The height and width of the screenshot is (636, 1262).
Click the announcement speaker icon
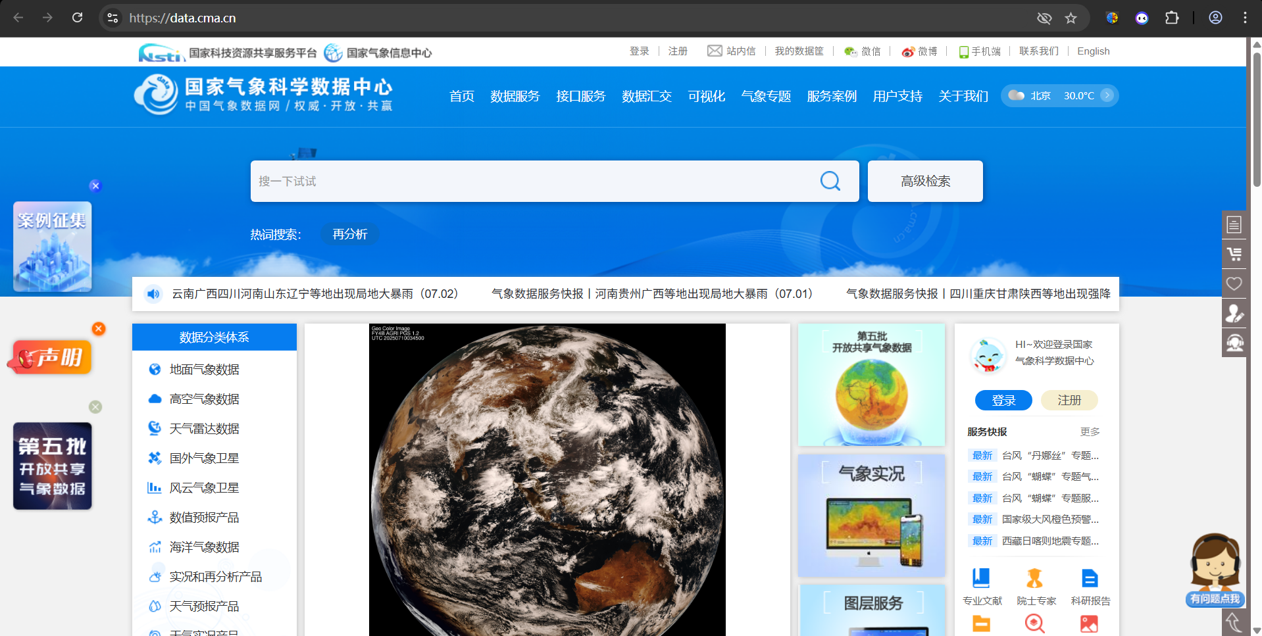[153, 293]
